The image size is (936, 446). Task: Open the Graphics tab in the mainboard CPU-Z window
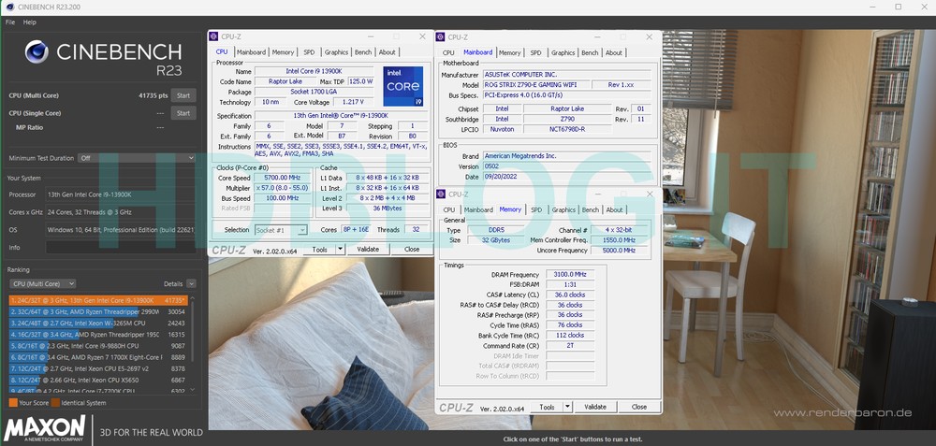point(563,53)
